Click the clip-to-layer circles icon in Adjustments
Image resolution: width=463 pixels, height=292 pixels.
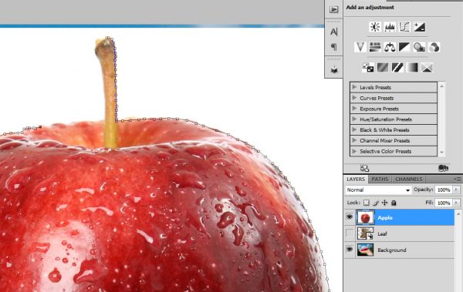(x=443, y=168)
